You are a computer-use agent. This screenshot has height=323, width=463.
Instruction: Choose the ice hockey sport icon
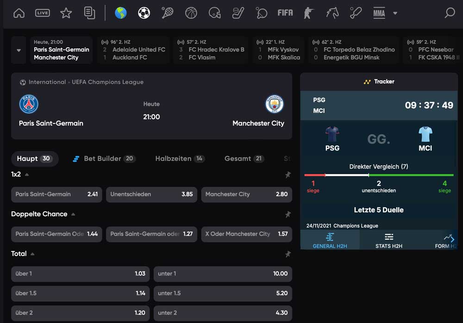(x=238, y=13)
